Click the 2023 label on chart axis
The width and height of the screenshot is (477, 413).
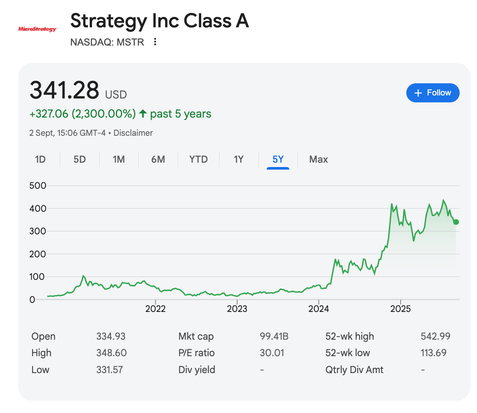coord(237,309)
